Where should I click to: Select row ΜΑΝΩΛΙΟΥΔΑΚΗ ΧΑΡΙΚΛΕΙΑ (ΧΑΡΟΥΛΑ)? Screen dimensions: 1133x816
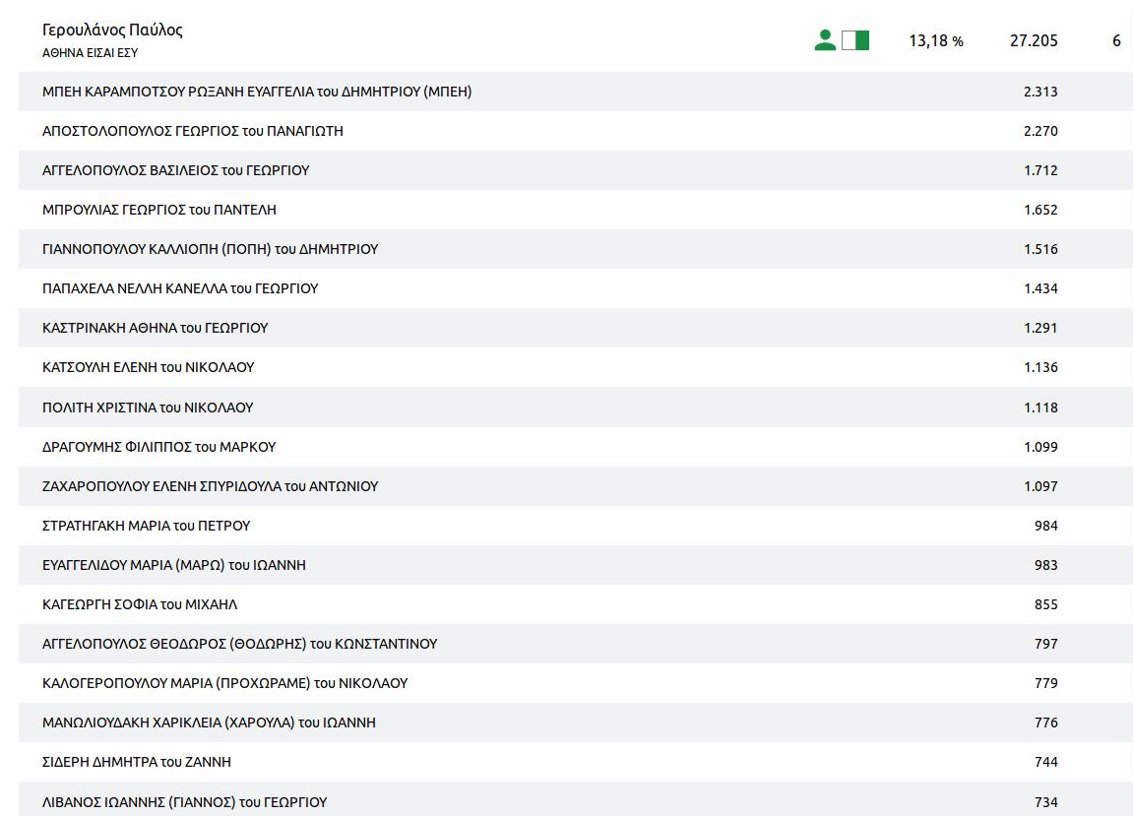[575, 722]
